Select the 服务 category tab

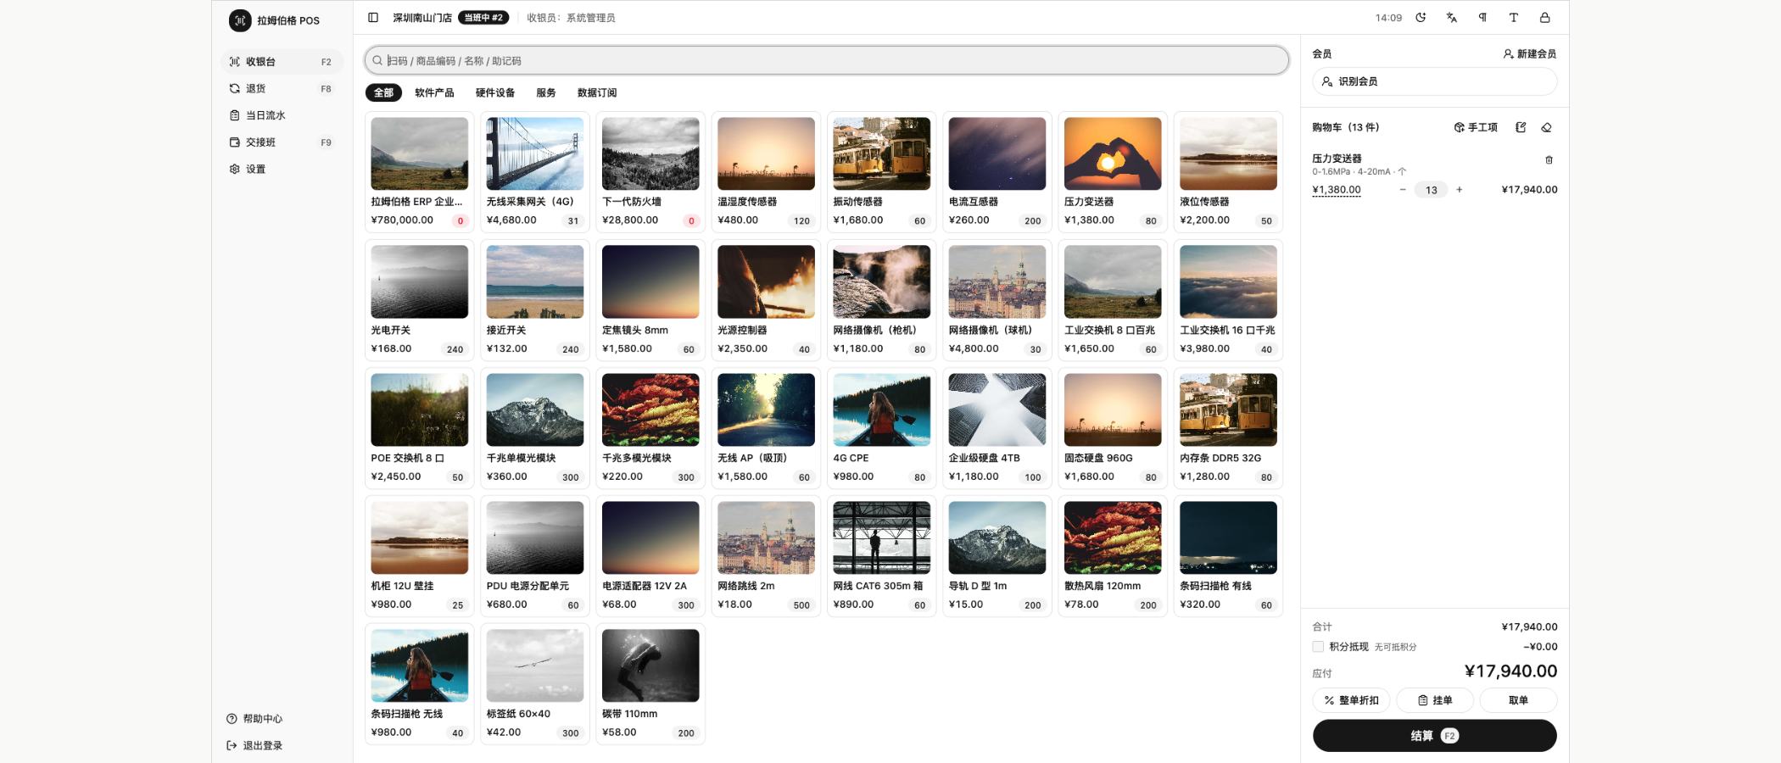coord(546,92)
